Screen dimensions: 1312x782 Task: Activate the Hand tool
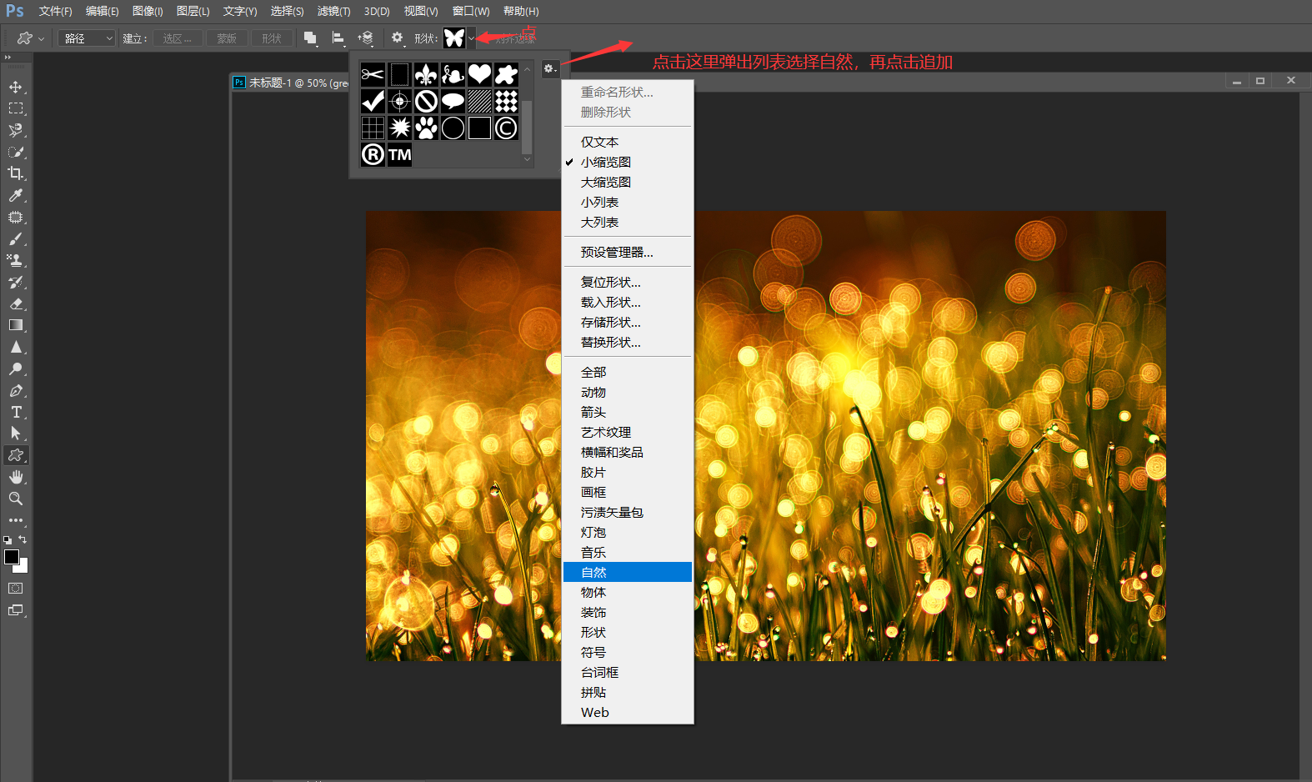click(x=15, y=477)
